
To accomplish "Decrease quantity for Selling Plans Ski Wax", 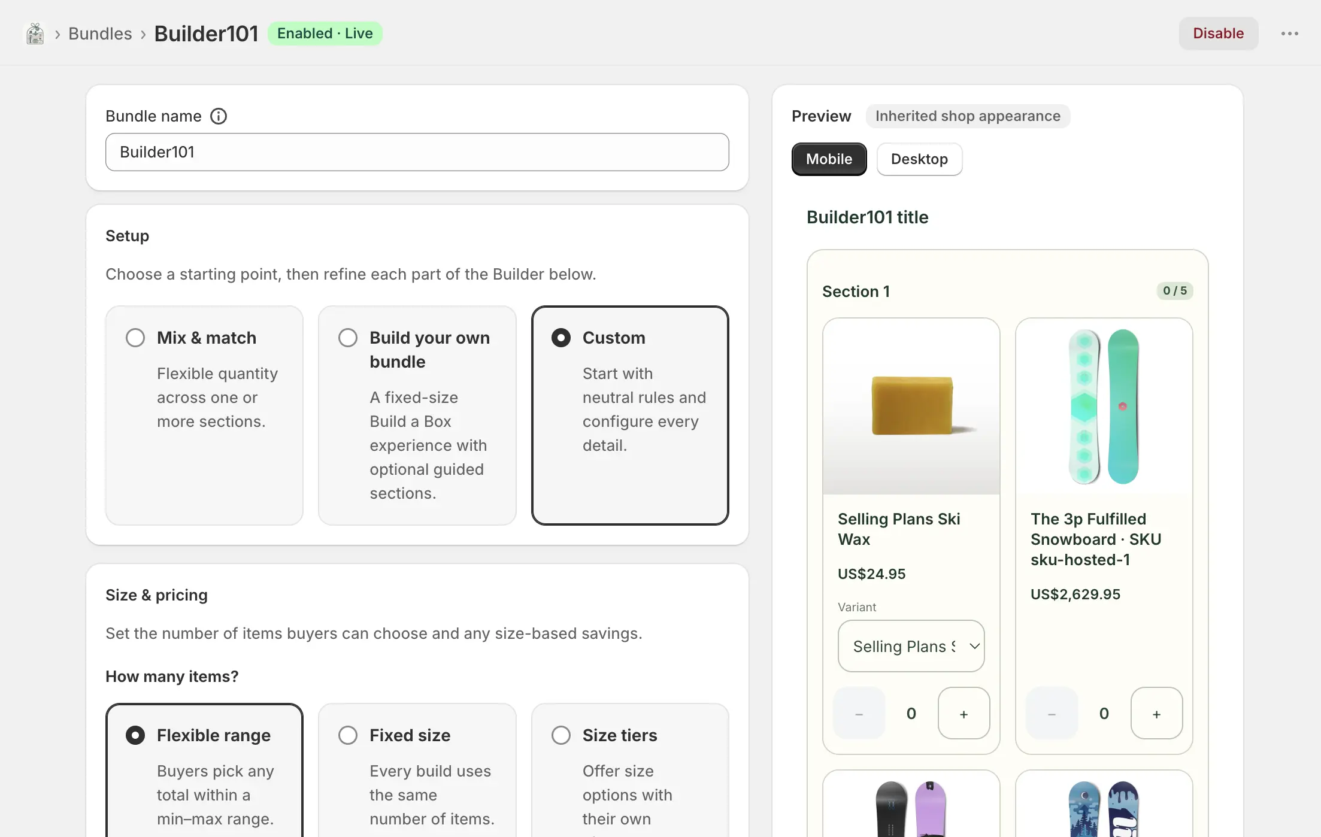I will tap(859, 713).
